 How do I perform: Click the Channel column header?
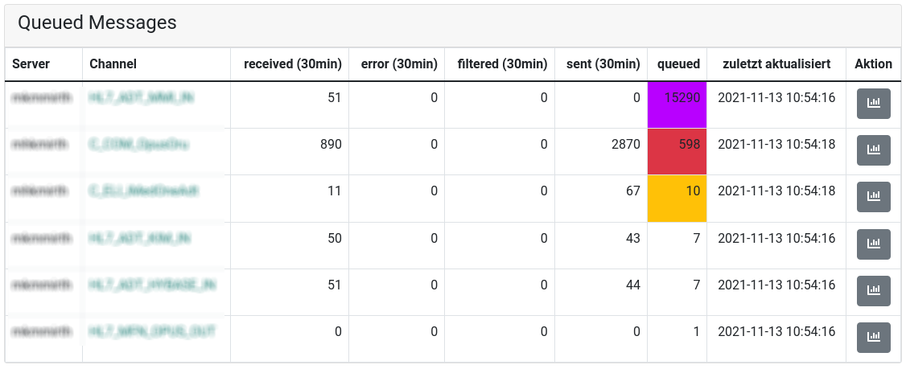113,64
